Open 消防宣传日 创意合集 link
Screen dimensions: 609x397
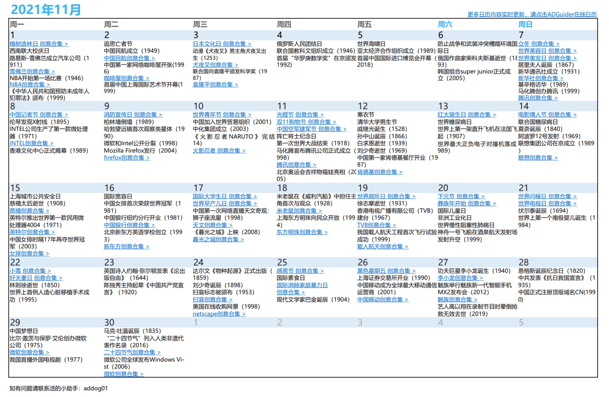[133, 115]
